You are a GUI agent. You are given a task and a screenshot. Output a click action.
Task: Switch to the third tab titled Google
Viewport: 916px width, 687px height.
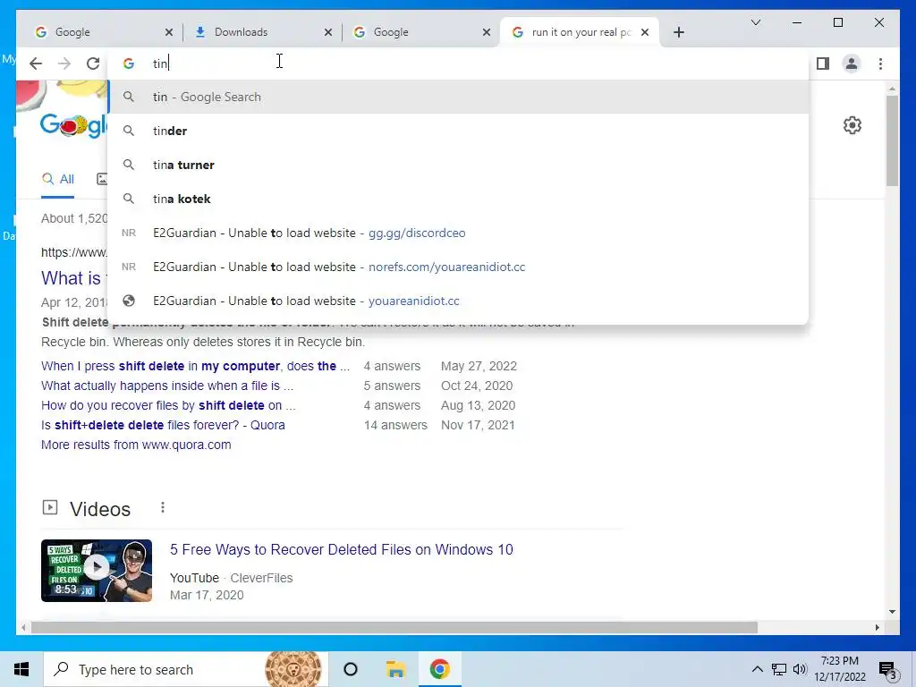click(419, 32)
